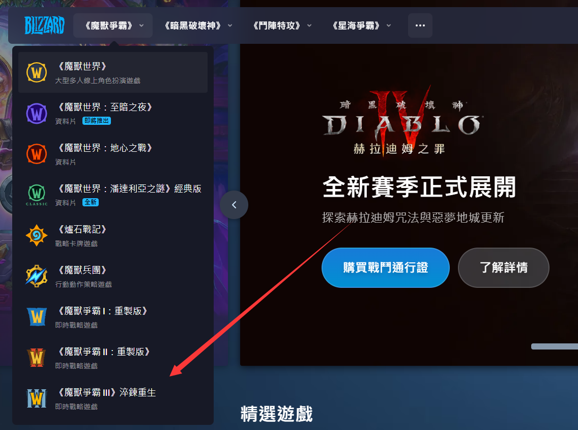Click the orange W icon for 地心之戰
Viewport: 578px width, 430px height.
37,154
